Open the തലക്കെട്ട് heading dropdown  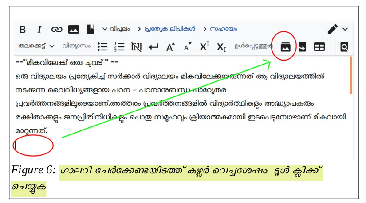[x=36, y=46]
